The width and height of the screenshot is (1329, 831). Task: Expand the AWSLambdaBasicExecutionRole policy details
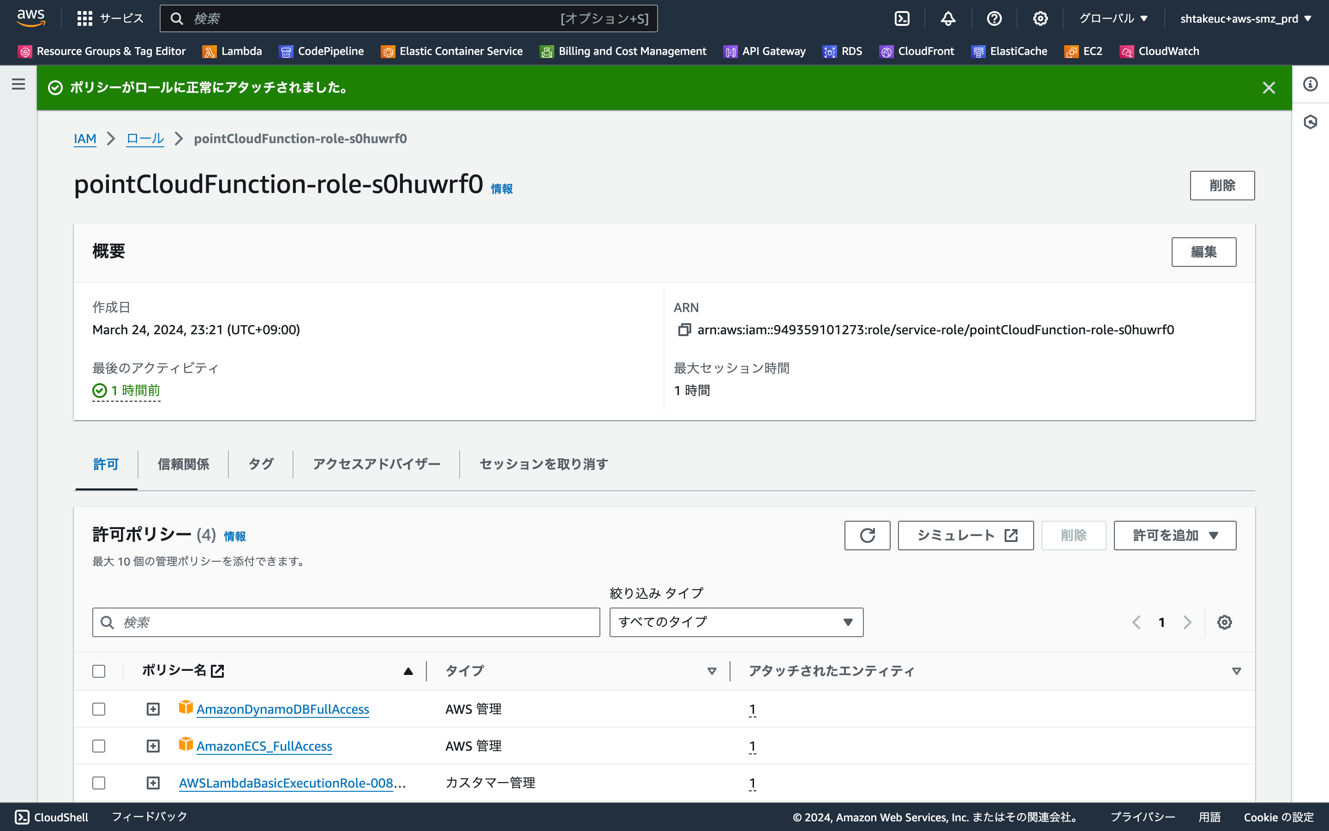pos(153,783)
